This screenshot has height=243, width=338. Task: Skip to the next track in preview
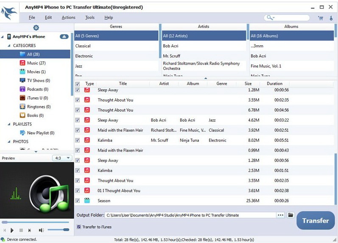point(30,230)
